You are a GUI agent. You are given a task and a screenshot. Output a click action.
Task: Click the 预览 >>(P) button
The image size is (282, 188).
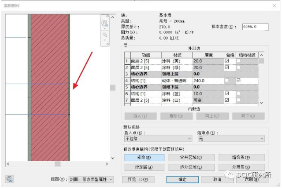point(138,179)
